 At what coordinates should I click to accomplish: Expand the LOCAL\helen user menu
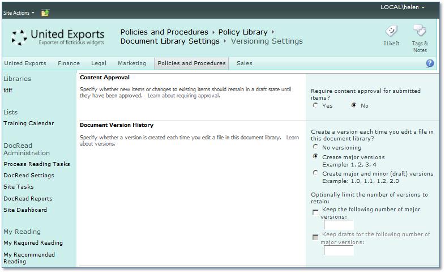point(403,7)
